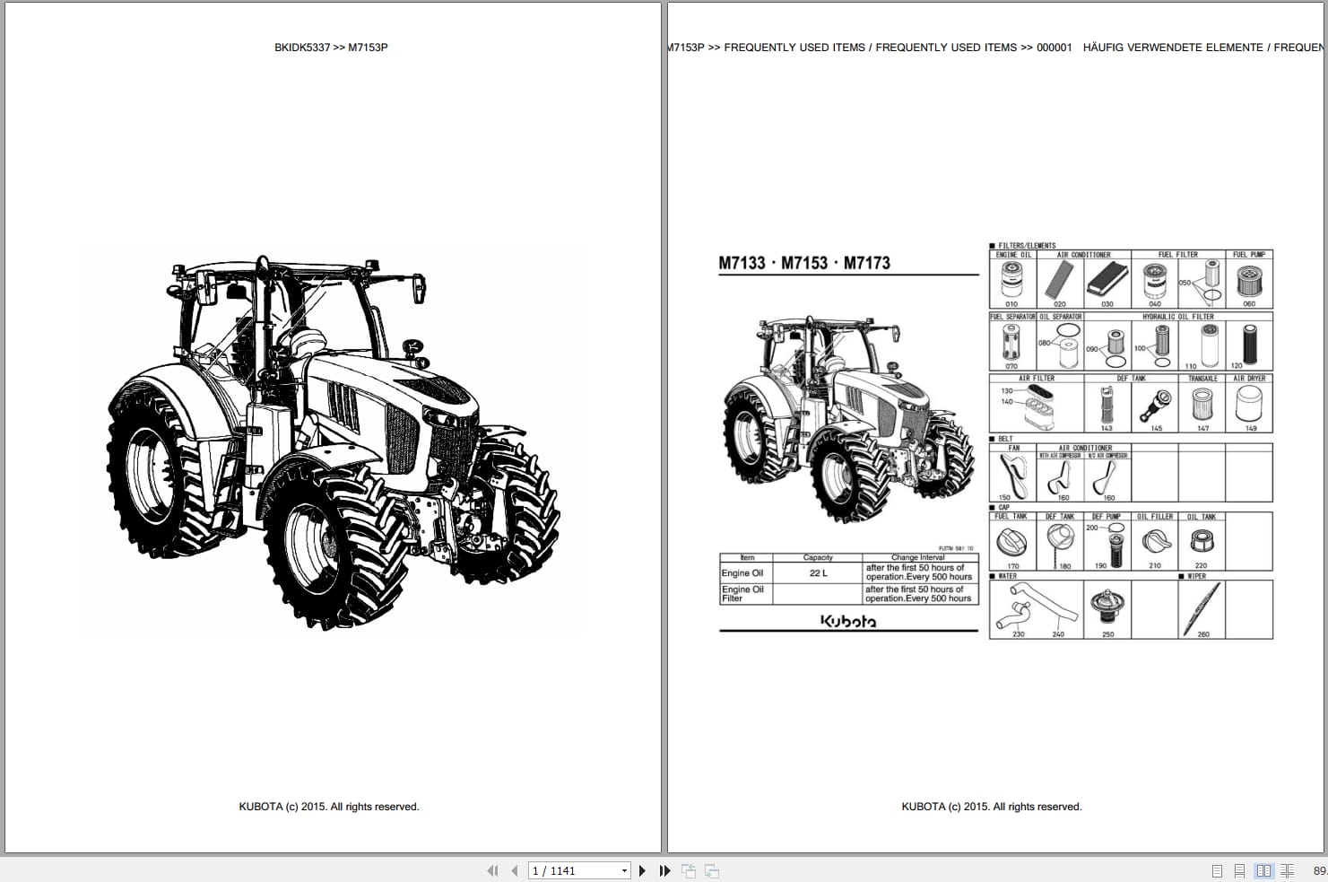This screenshot has height=882, width=1328.
Task: Switch to two-page continuous layout
Action: pyautogui.click(x=1287, y=870)
